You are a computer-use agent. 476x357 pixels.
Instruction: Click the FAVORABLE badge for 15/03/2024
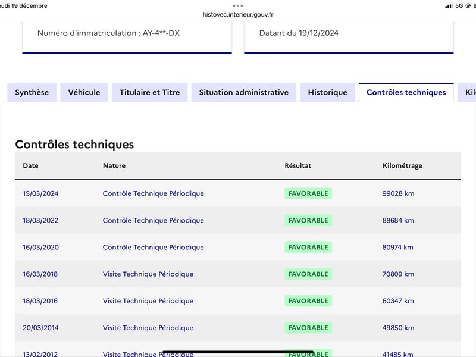click(308, 193)
